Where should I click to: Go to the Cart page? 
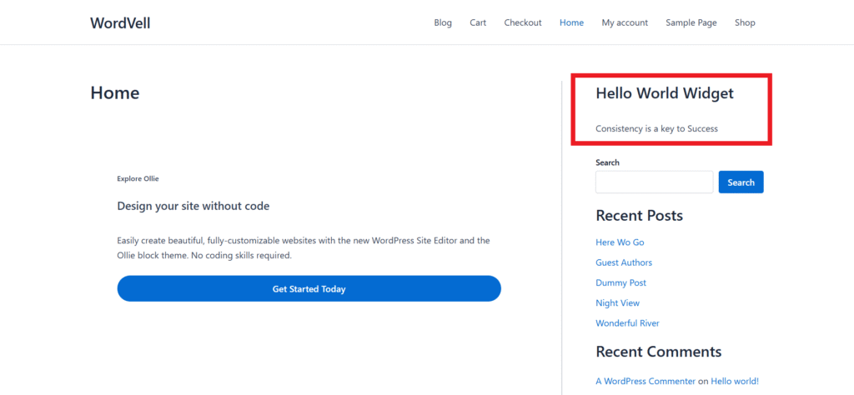click(x=478, y=22)
